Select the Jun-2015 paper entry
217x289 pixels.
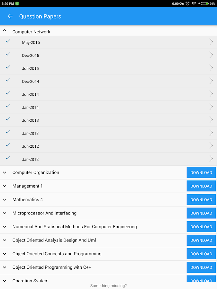(109, 68)
